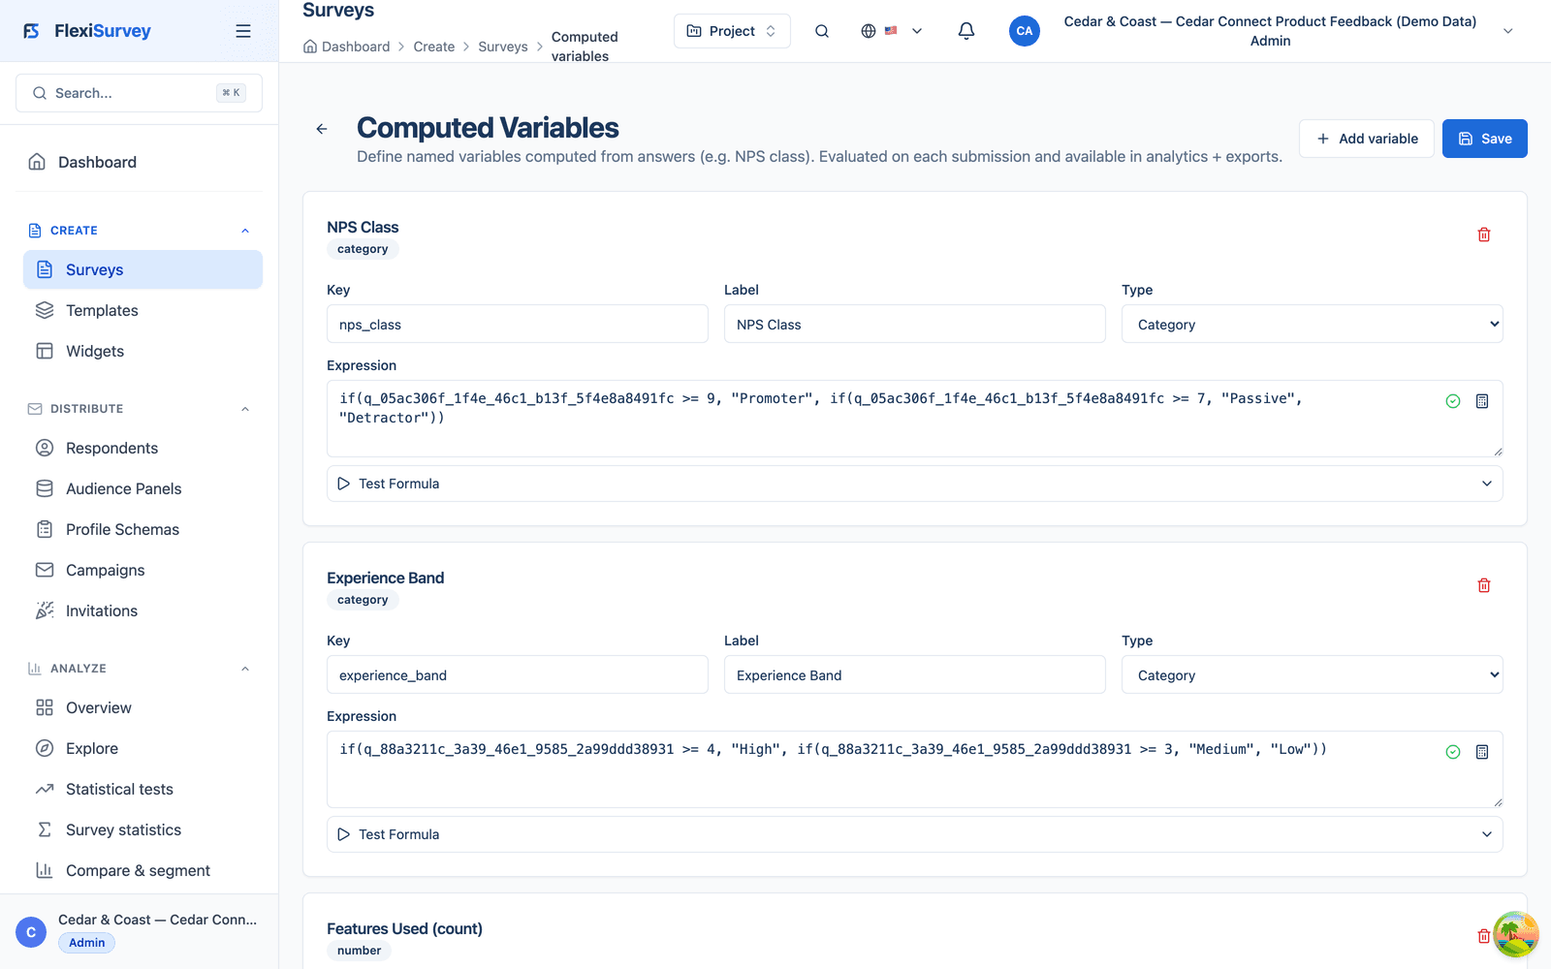Open Invitations page
Image resolution: width=1551 pixels, height=969 pixels.
click(142, 610)
